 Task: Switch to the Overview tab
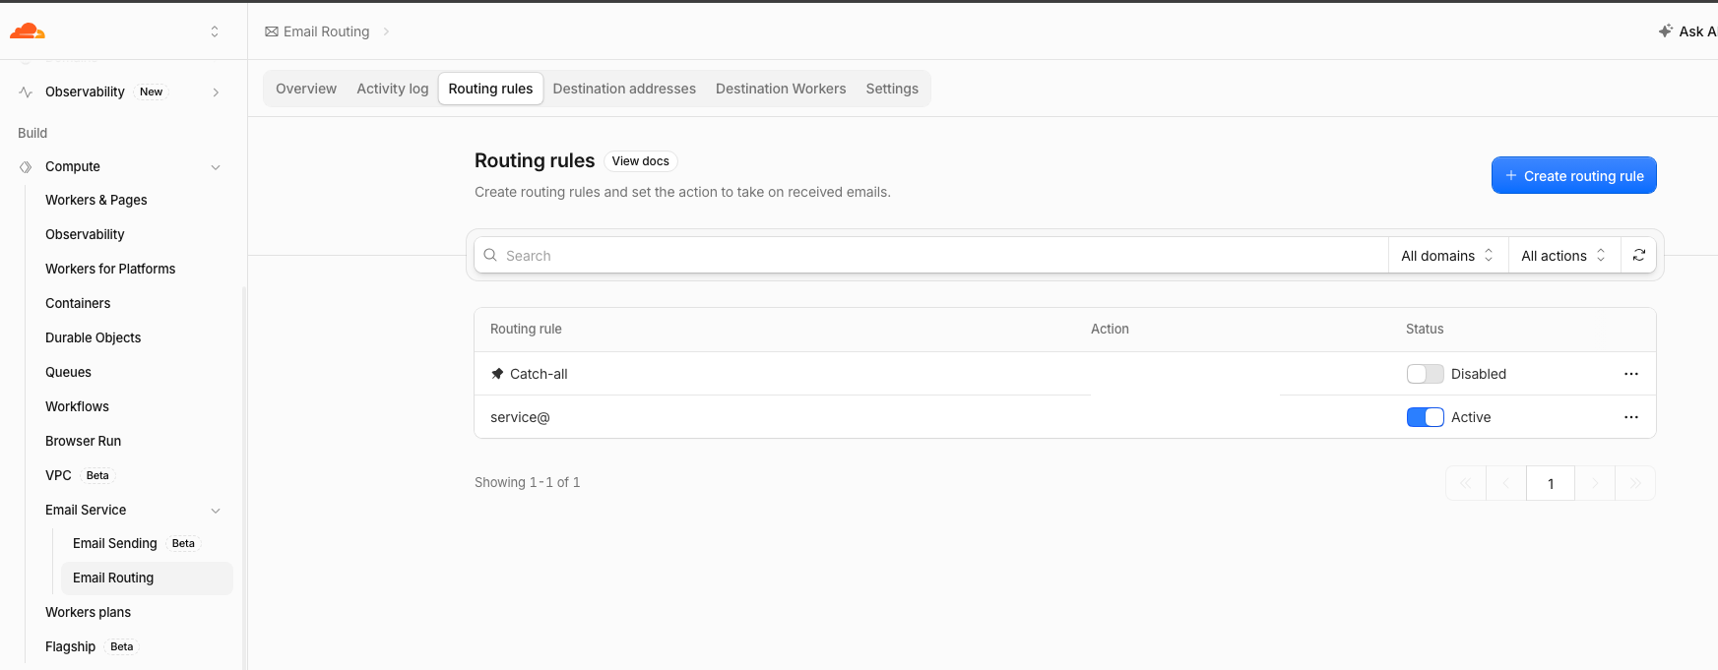(306, 89)
